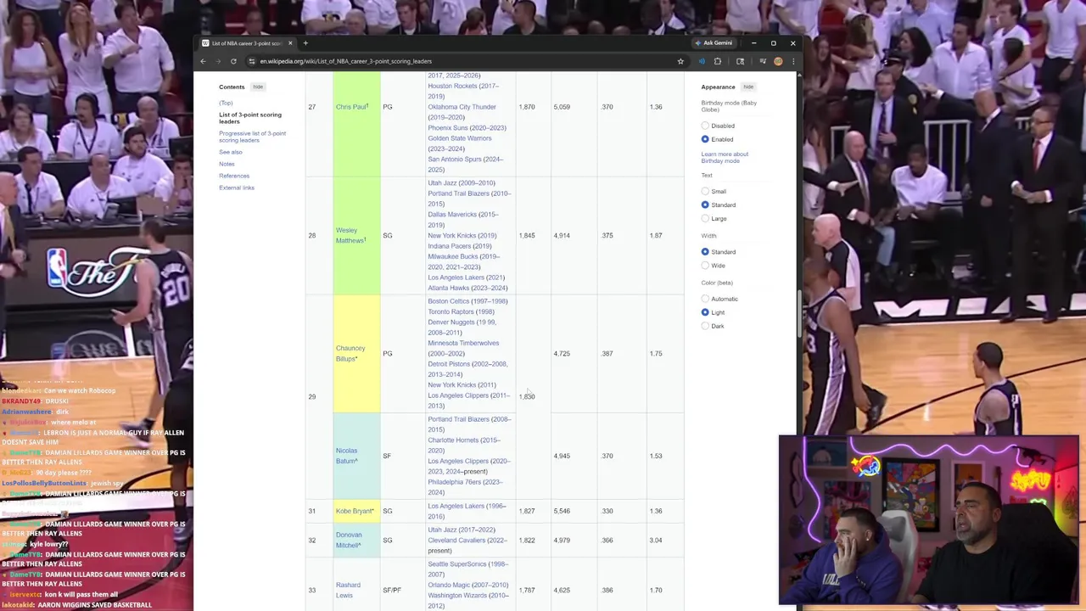Viewport: 1086px width, 611px height.
Task: Go to List of 3-point scoring leaders section
Action: pyautogui.click(x=250, y=118)
